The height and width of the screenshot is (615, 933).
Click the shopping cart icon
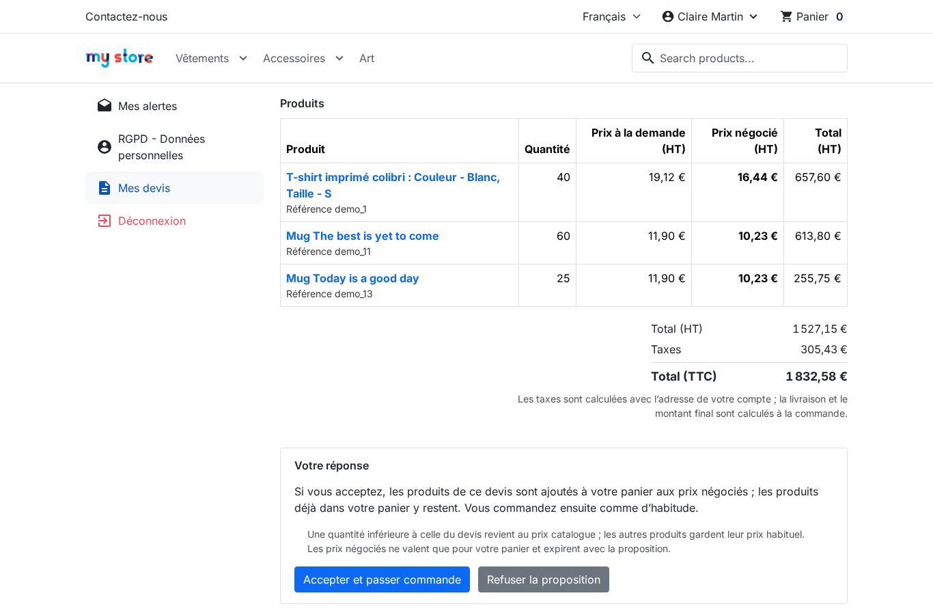point(786,16)
